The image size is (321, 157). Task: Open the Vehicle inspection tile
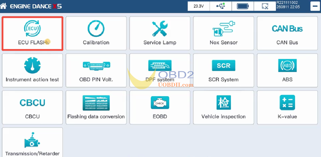pyautogui.click(x=223, y=107)
